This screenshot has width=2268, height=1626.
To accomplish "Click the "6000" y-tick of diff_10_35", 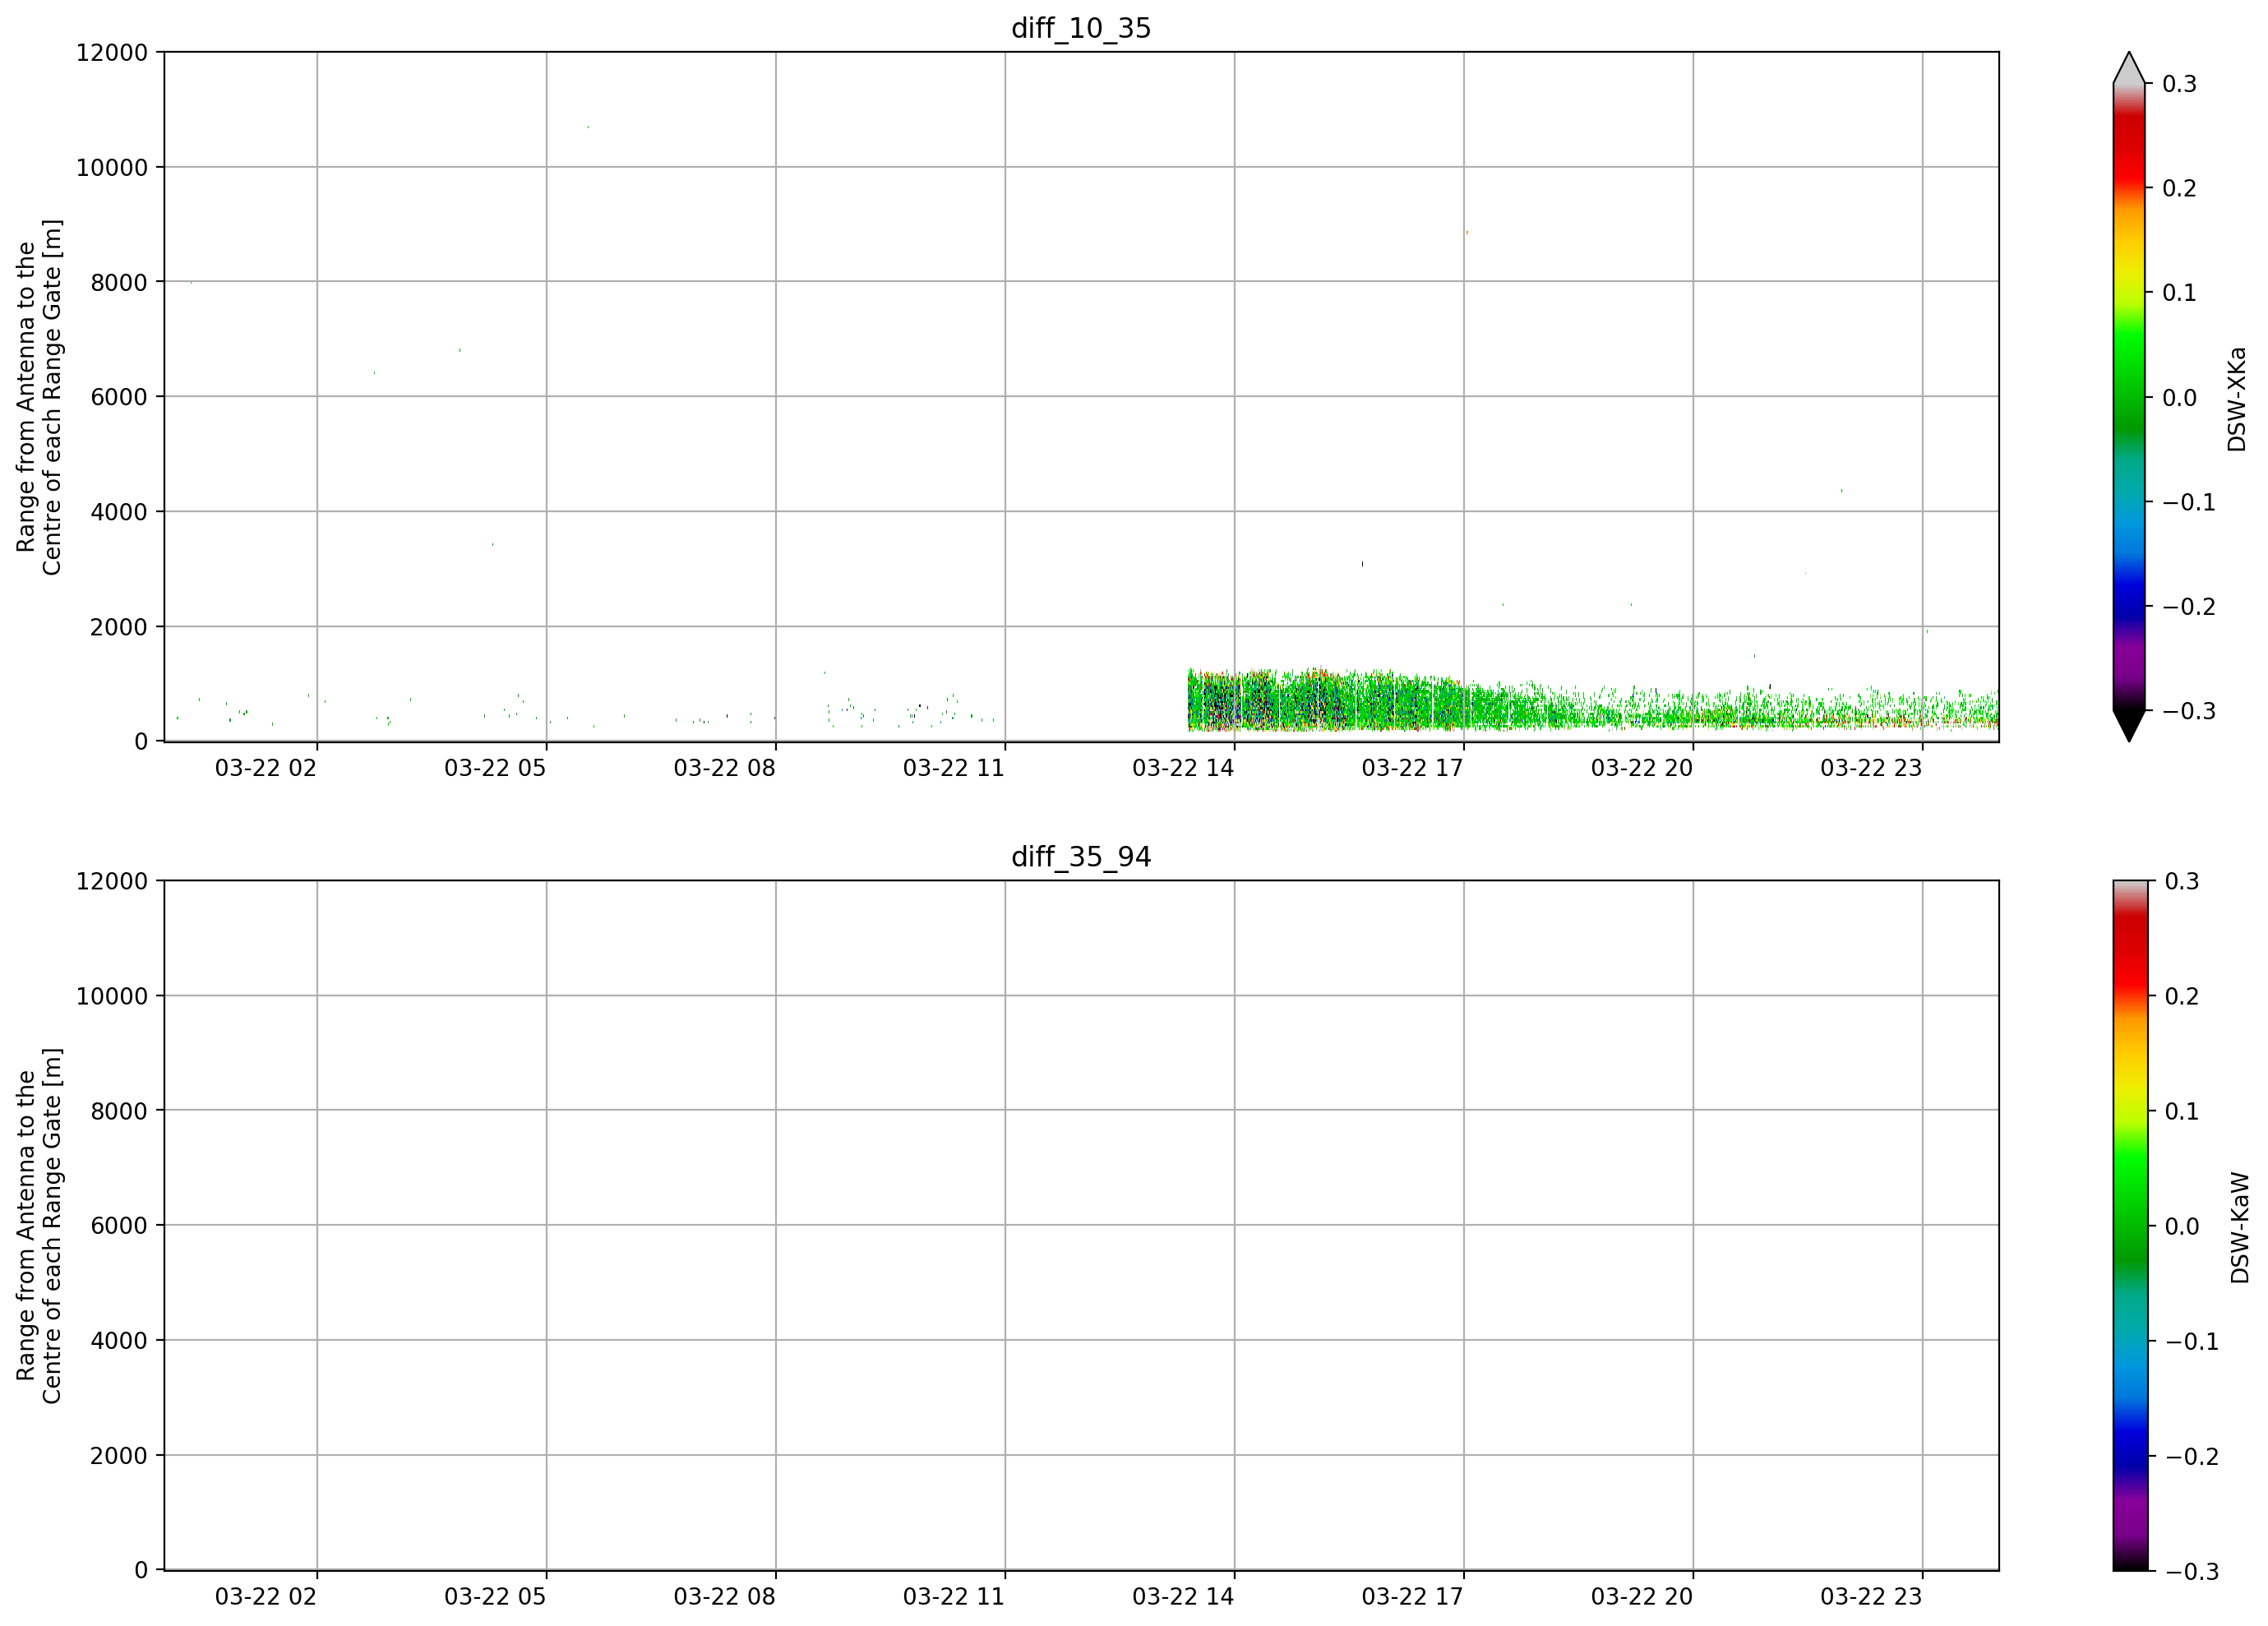I will click(x=119, y=397).
